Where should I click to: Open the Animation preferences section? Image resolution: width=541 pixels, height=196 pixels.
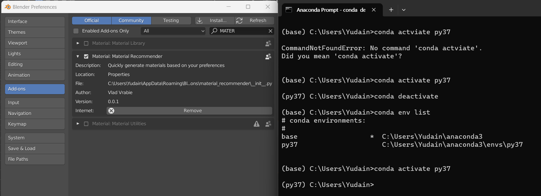[x=35, y=75]
